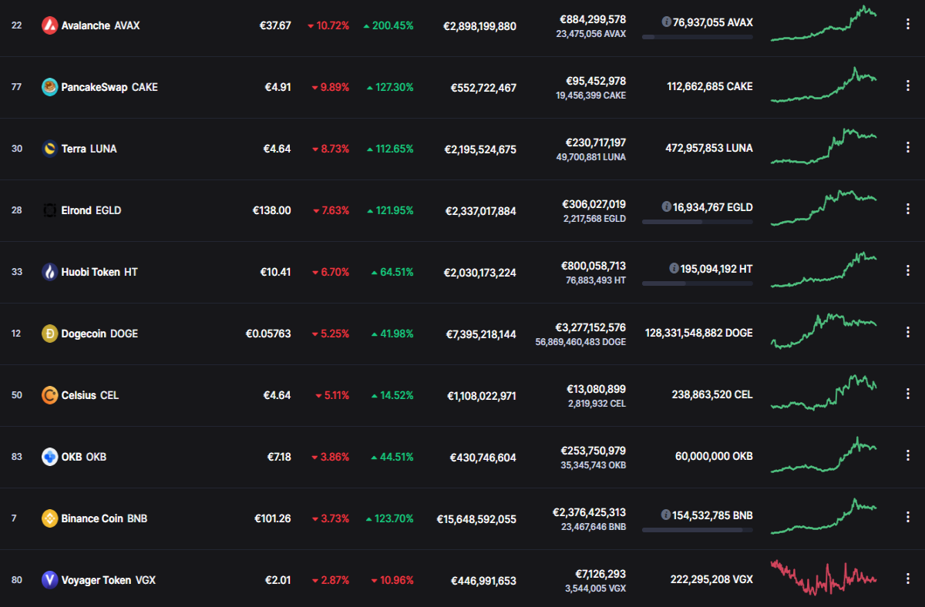Click Binance Coin price €101.26
Viewport: 925px width, 607px height.
[x=272, y=518]
